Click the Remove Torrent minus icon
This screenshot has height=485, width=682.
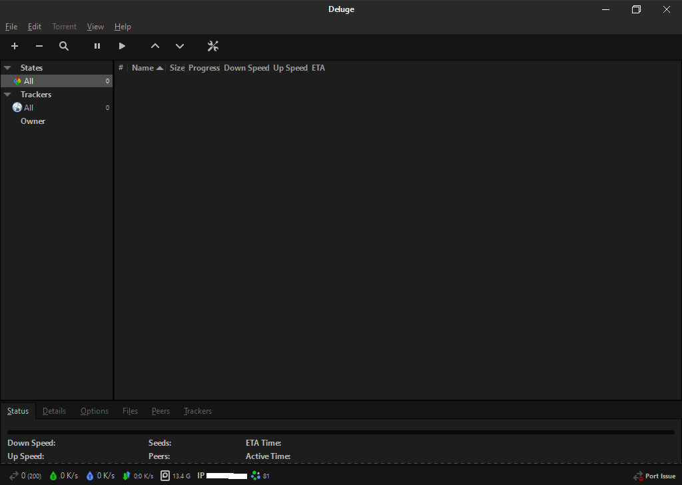tap(39, 46)
